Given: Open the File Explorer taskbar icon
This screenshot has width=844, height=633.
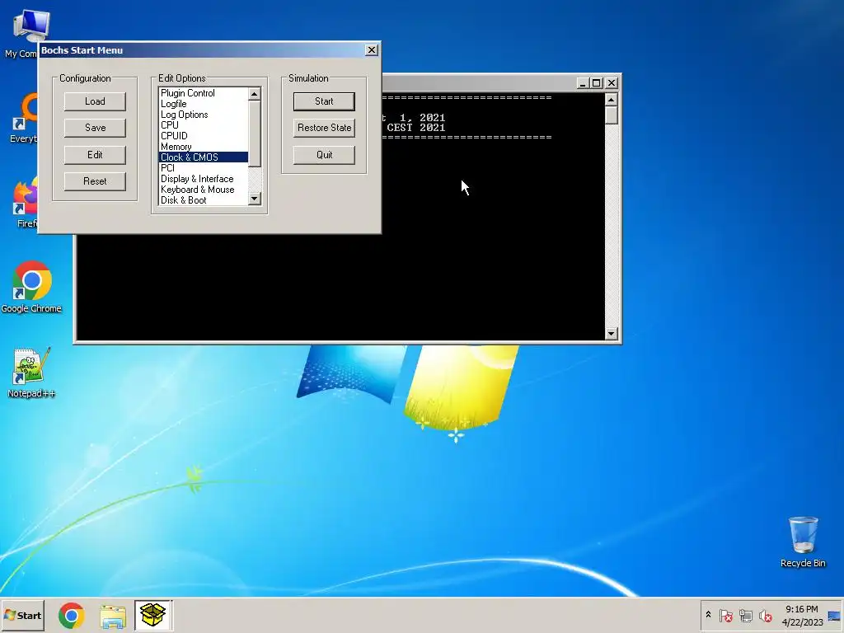Looking at the screenshot, I should (113, 616).
